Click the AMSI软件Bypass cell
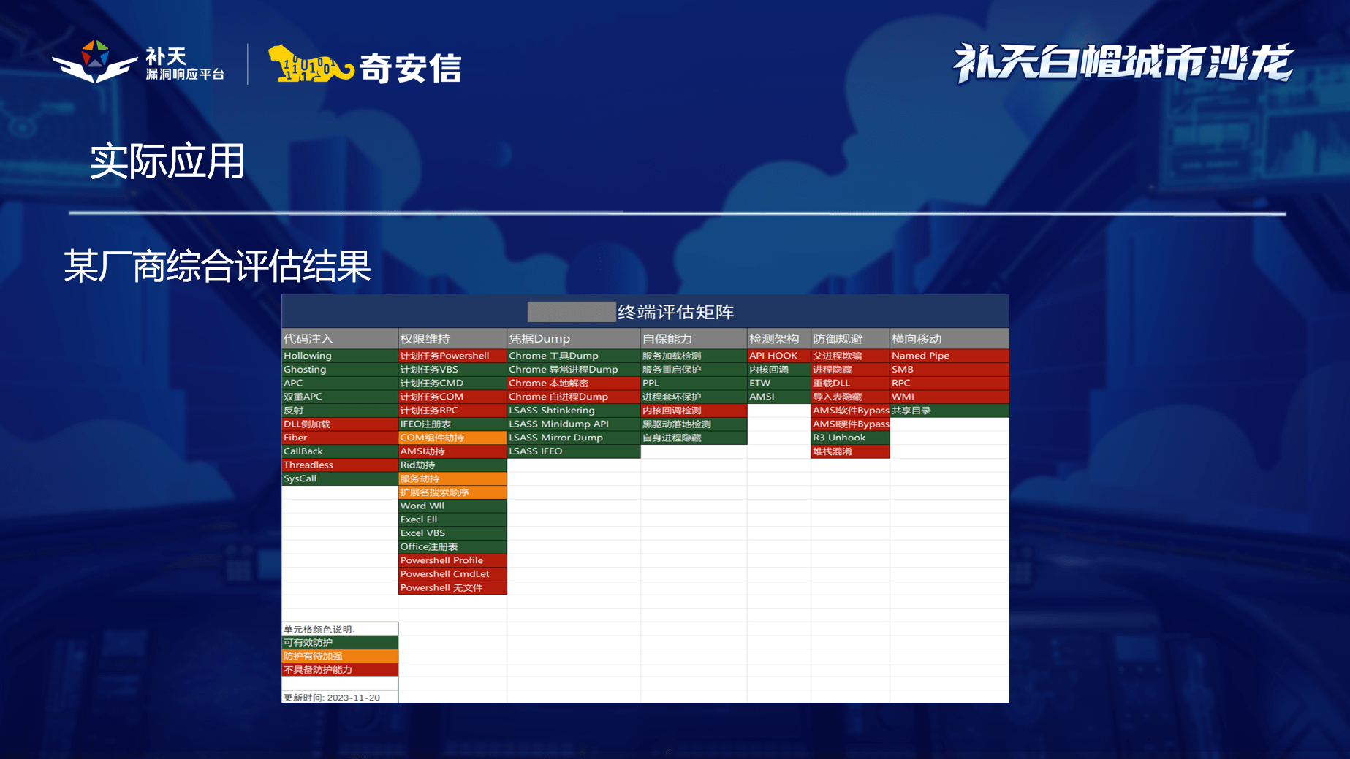 pyautogui.click(x=850, y=411)
